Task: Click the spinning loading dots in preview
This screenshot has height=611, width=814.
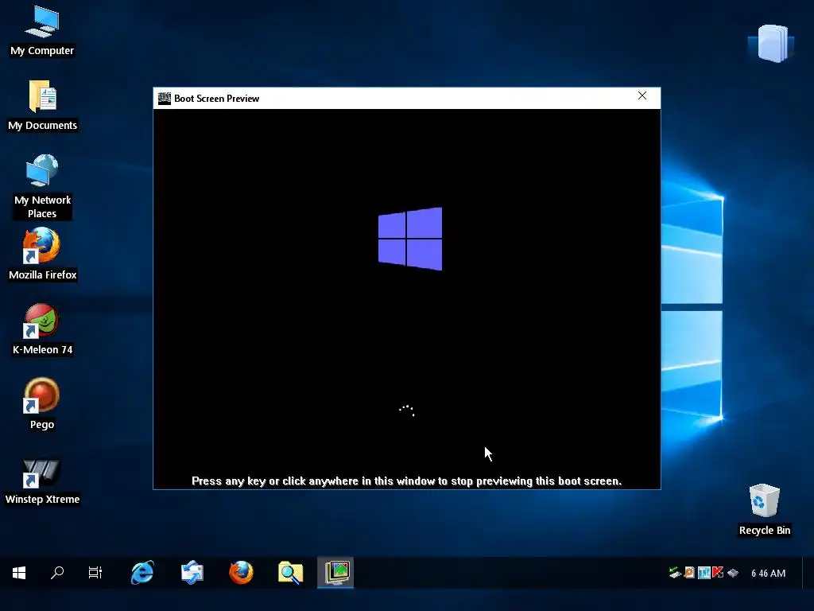Action: tap(406, 411)
